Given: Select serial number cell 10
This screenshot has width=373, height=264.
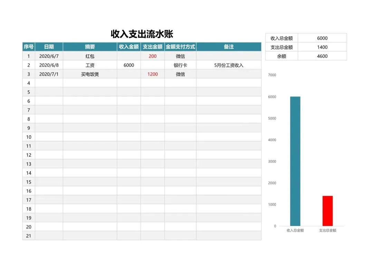Looking at the screenshot, I should 29,137.
